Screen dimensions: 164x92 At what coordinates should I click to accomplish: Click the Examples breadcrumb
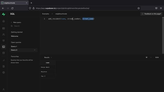point(46,14)
